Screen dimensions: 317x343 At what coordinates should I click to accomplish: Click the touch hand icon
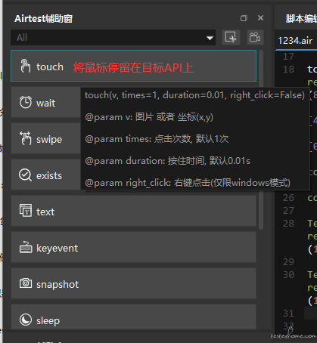click(26, 66)
